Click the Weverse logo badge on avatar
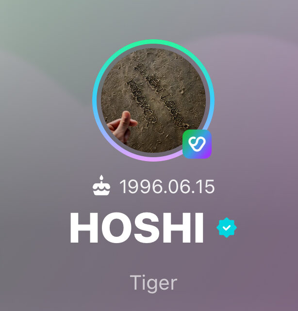The width and height of the screenshot is (298, 311). (197, 144)
